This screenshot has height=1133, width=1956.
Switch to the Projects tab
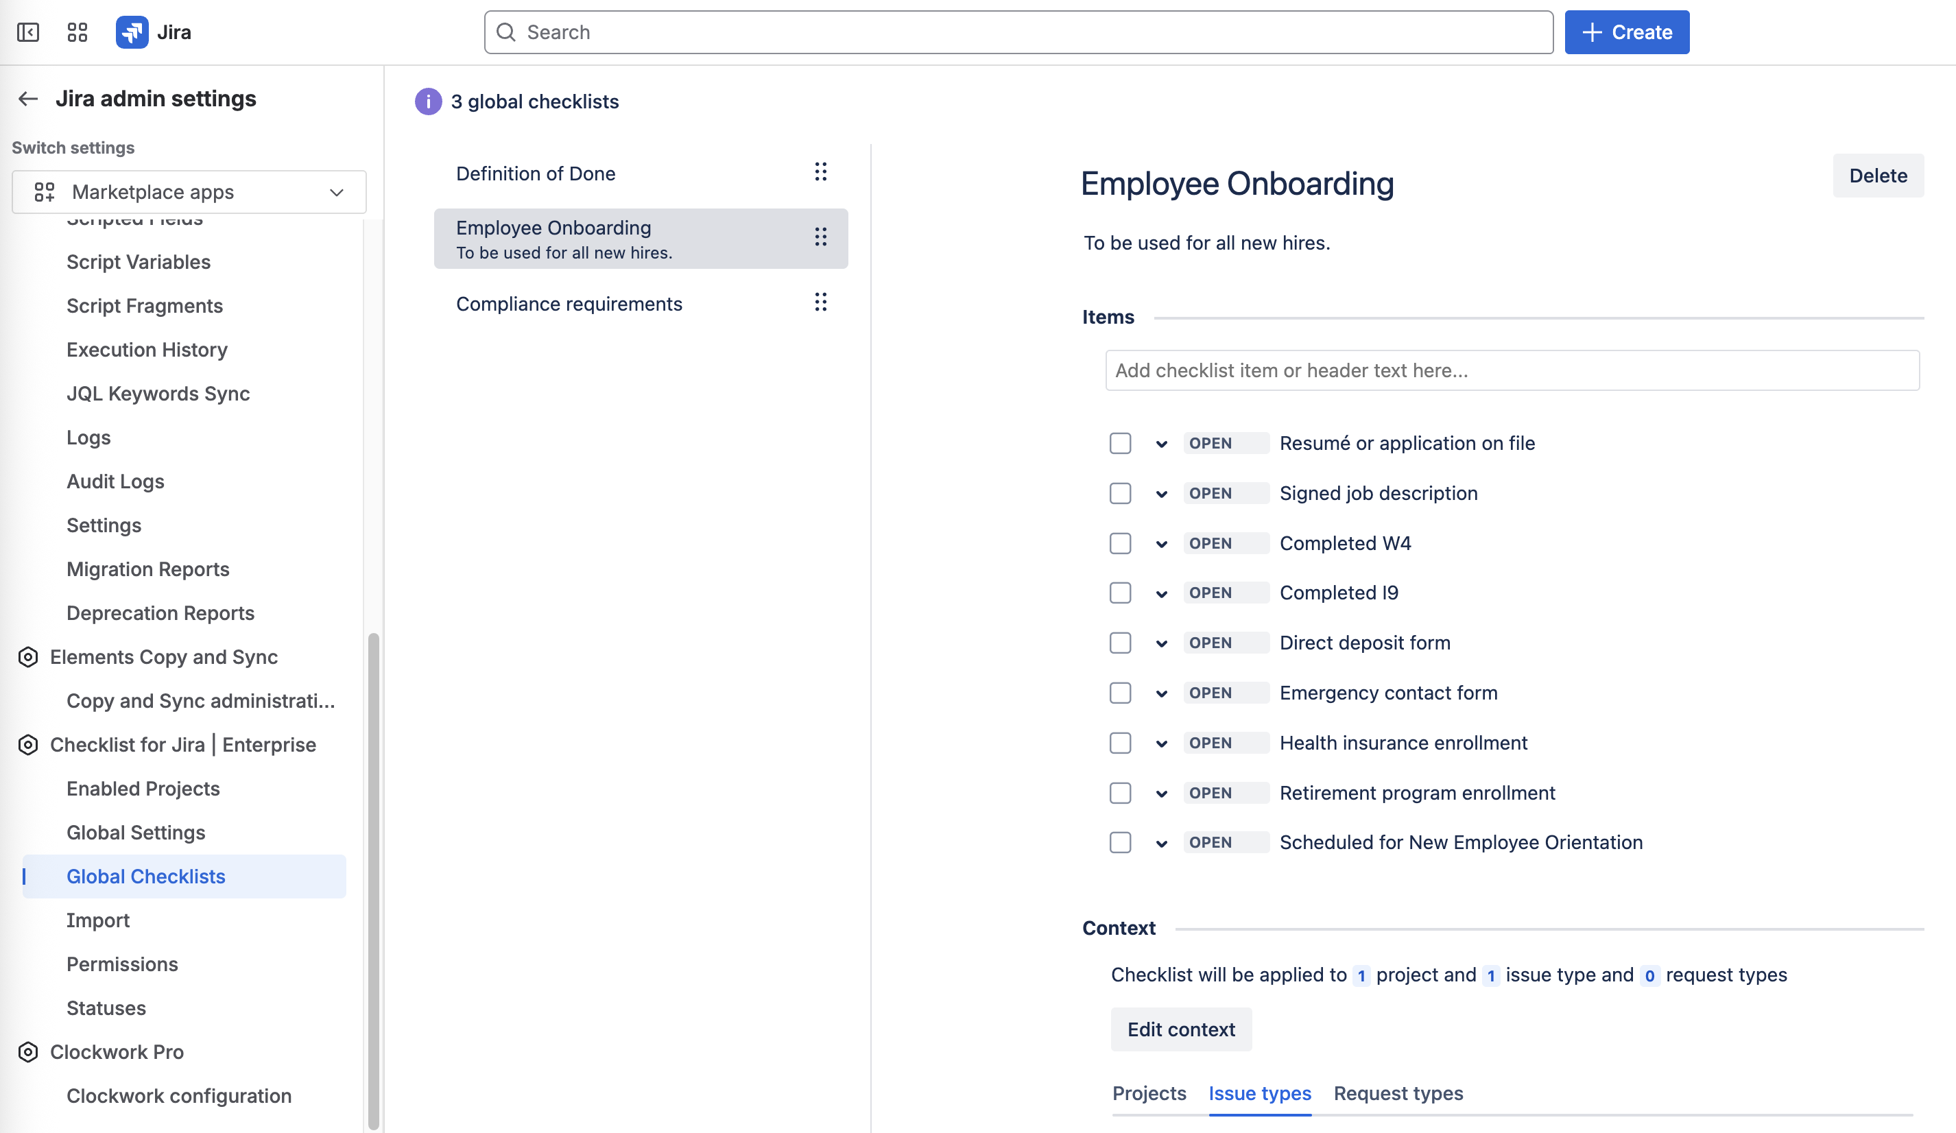(x=1149, y=1093)
